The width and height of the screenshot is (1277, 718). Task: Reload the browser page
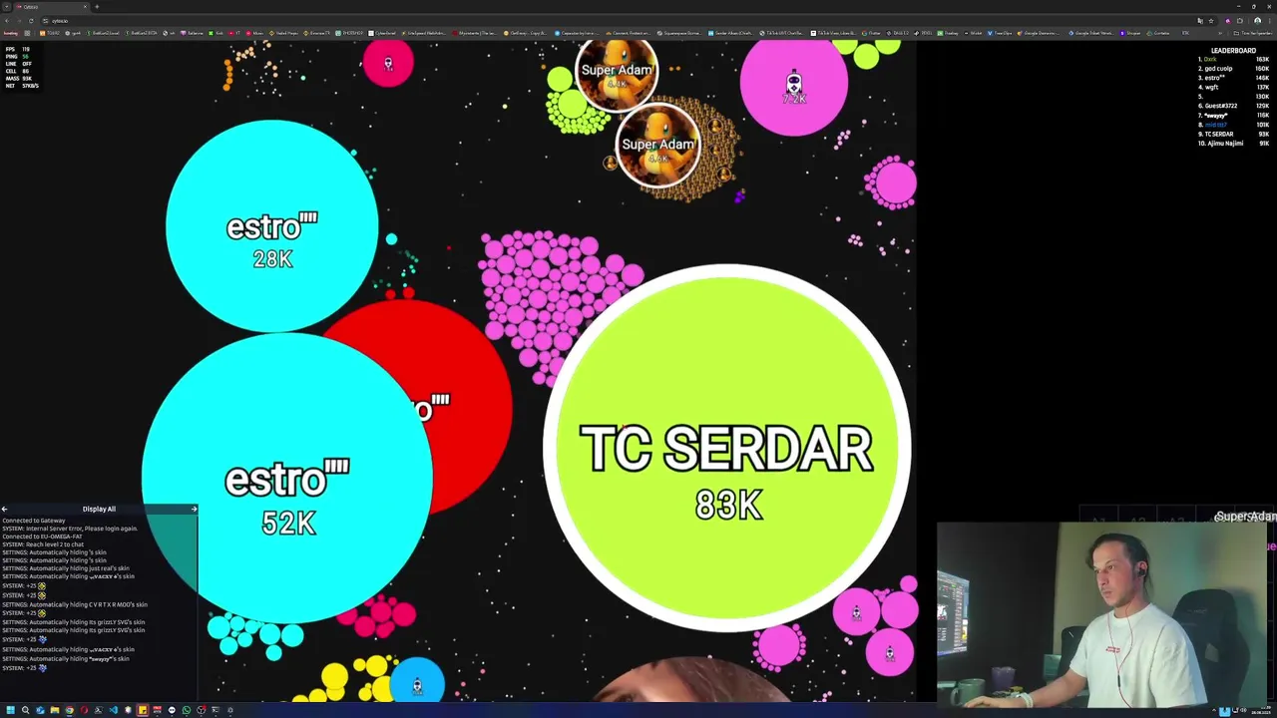pos(31,21)
